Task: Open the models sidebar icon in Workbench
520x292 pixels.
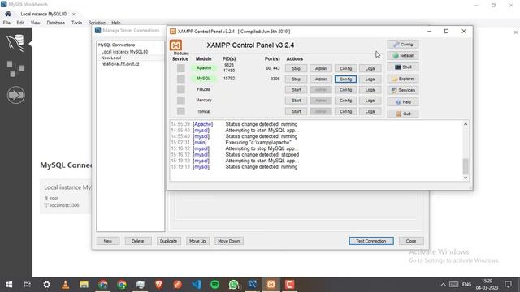Action: coord(15,69)
